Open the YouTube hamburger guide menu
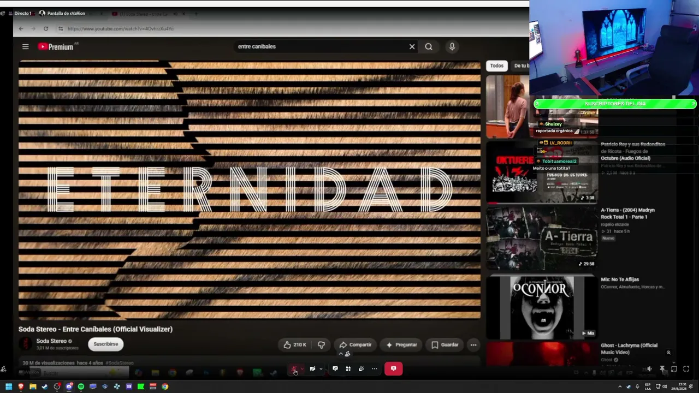The height and width of the screenshot is (393, 699). tap(25, 47)
